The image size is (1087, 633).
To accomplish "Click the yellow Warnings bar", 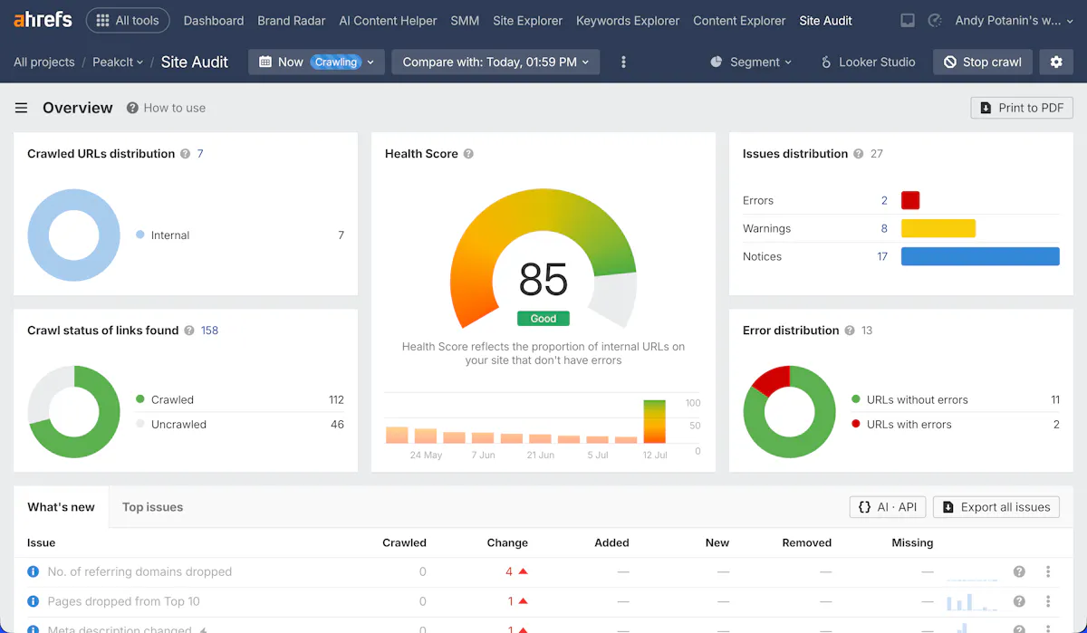I will coord(938,228).
